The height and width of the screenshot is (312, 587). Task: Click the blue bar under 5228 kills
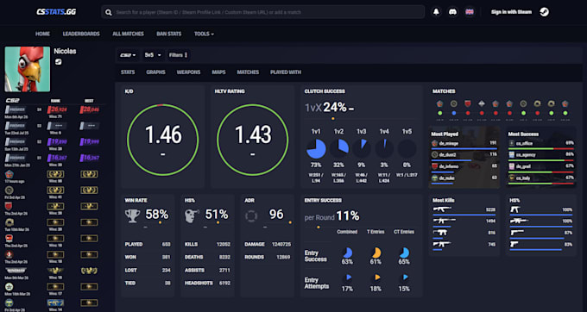(464, 215)
